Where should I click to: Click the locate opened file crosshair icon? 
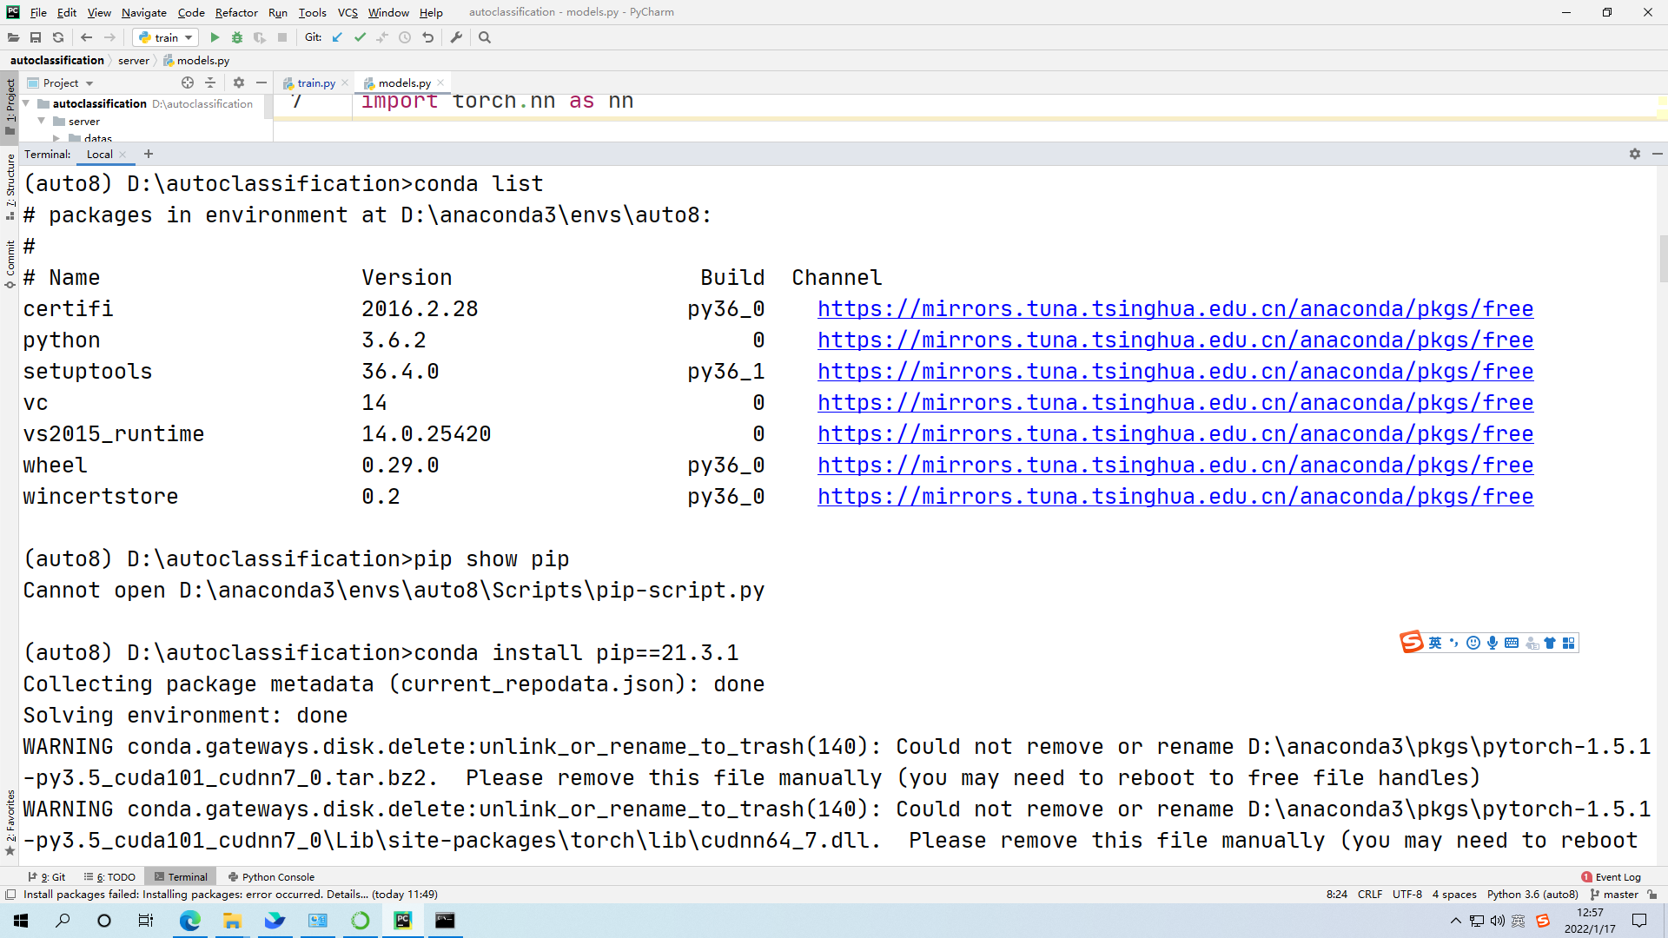[x=188, y=83]
